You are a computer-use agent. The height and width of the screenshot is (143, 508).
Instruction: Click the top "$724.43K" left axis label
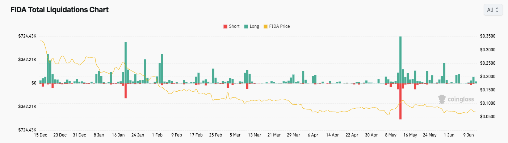pos(28,36)
